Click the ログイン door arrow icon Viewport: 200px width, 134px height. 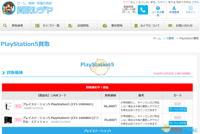pyautogui.click(x=190, y=8)
